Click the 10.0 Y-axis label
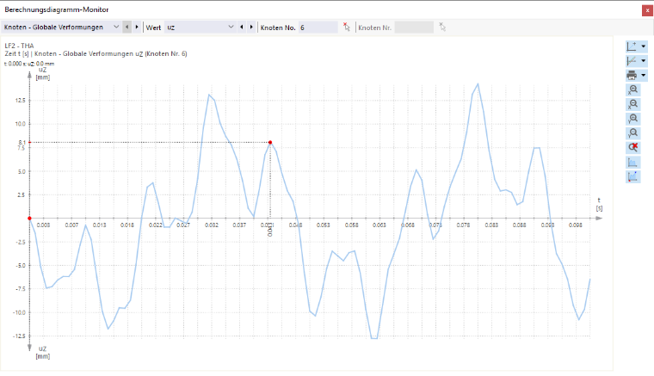This screenshot has height=376, width=654. coord(21,124)
